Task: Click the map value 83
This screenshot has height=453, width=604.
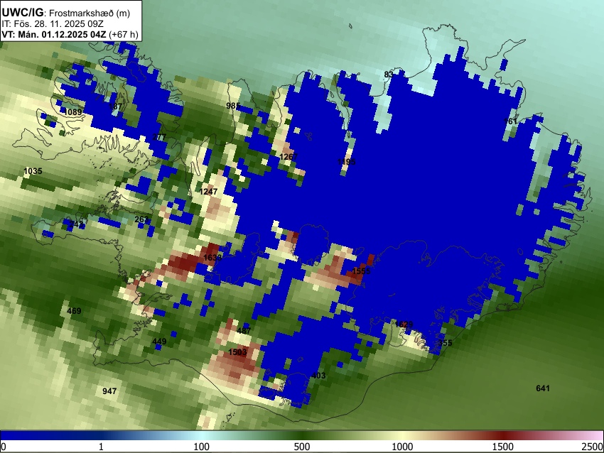Action: [389, 75]
